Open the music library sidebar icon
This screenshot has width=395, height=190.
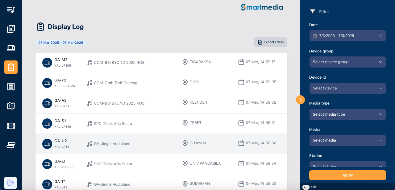11,29
